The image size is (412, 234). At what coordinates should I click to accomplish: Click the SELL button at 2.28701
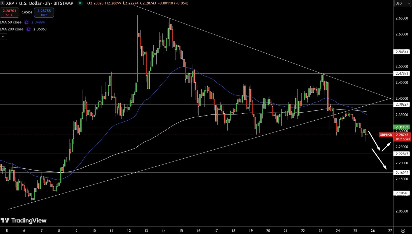[x=10, y=13]
